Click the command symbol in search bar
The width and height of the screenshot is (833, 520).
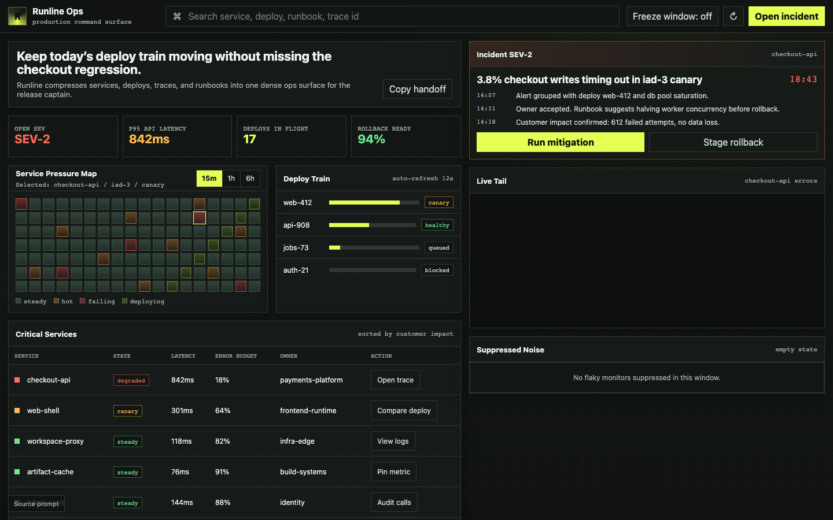point(178,16)
